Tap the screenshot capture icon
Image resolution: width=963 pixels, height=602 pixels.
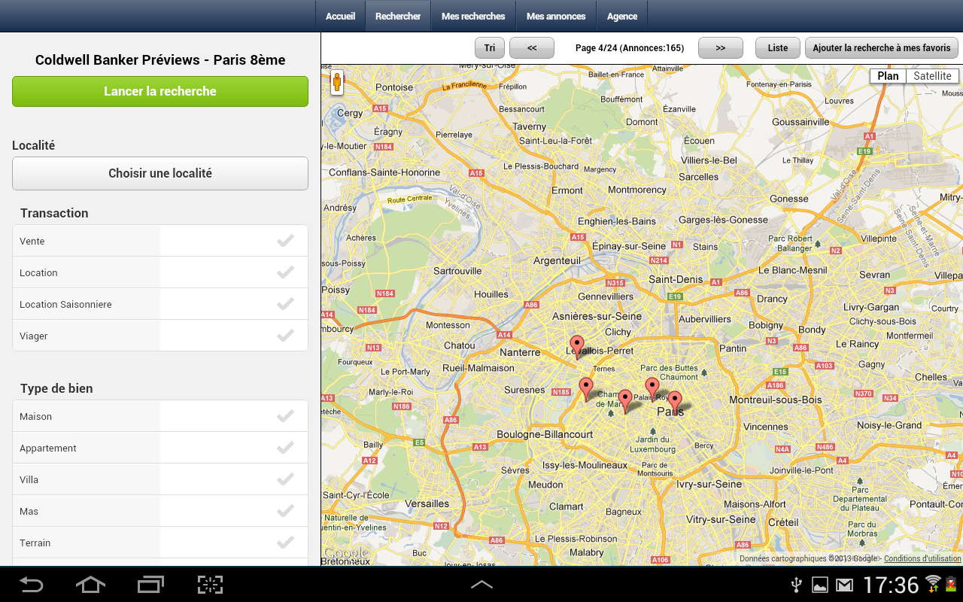coord(211,584)
